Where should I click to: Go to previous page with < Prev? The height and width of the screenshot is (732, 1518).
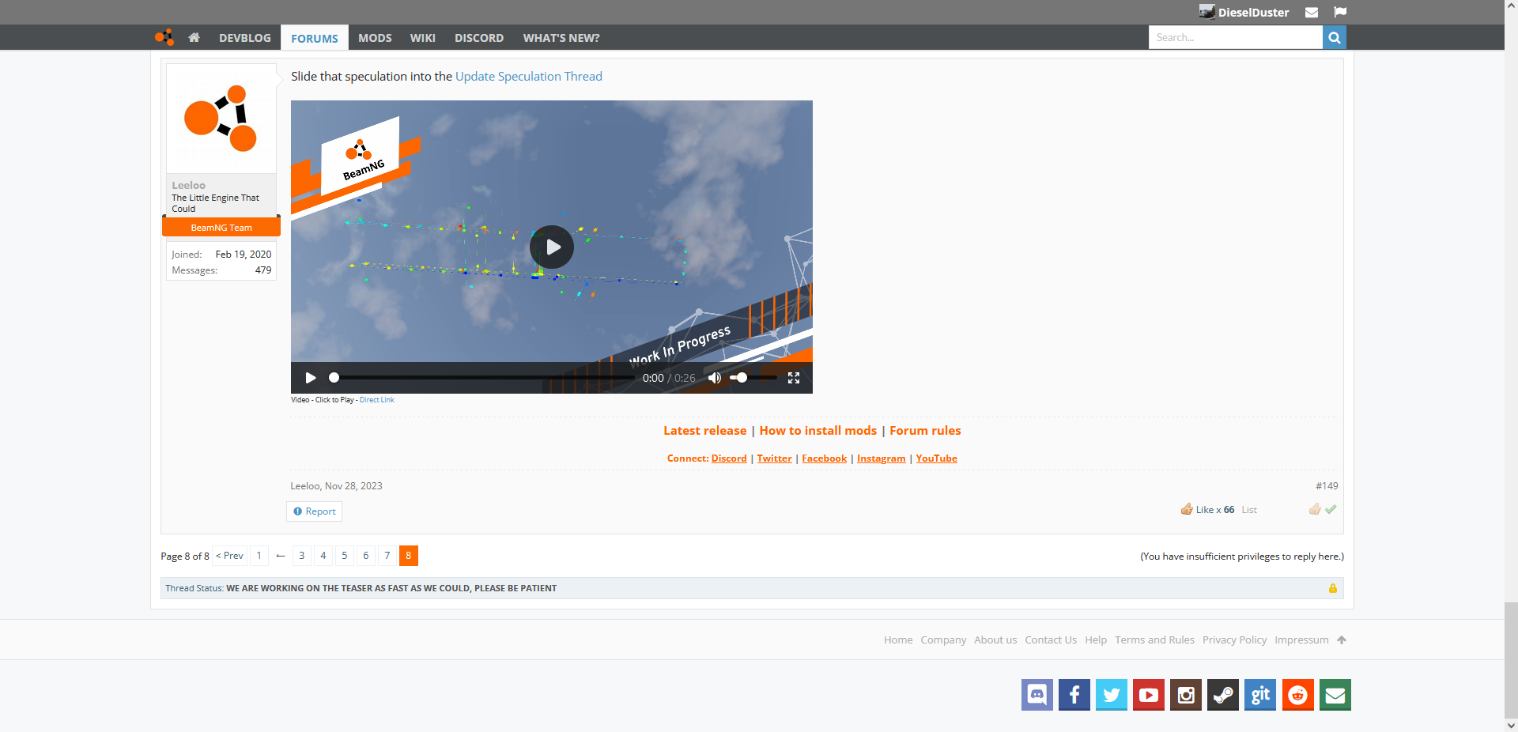[x=230, y=556]
